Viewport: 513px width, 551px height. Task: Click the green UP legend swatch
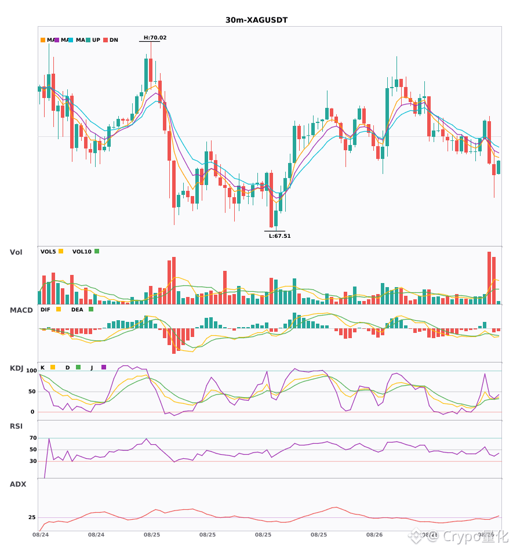[x=88, y=40]
